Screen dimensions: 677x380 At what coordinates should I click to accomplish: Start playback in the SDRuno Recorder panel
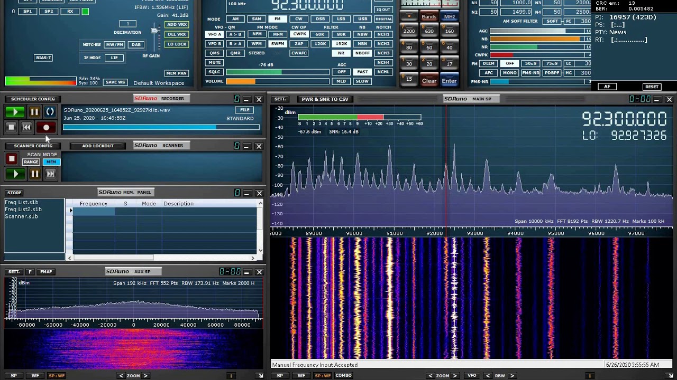(15, 112)
